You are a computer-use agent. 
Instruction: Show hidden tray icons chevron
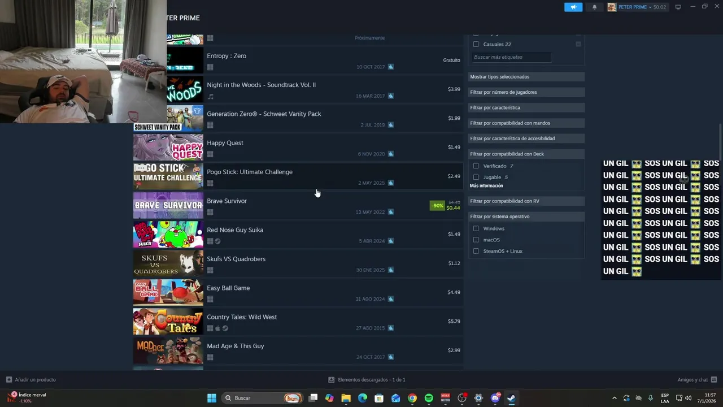click(615, 398)
